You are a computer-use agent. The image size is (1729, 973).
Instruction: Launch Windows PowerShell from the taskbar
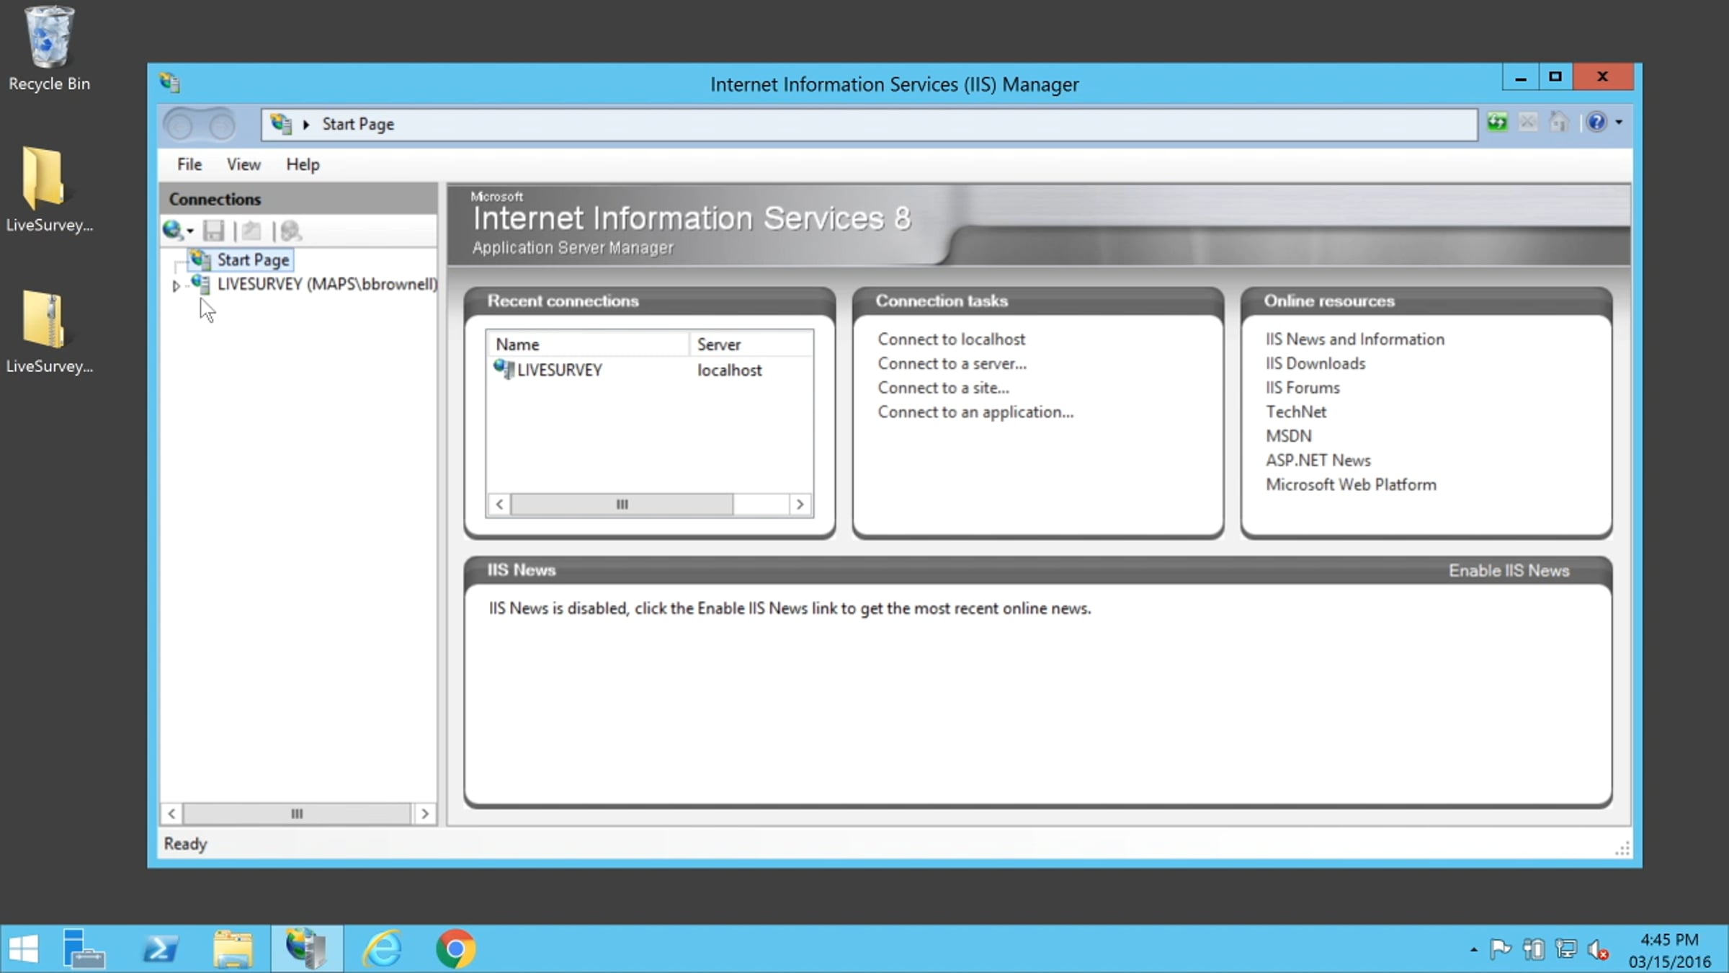click(160, 948)
